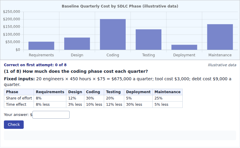The image size is (240, 148).
Task: Click the '10% less' time effect cell
Action: coord(94,105)
